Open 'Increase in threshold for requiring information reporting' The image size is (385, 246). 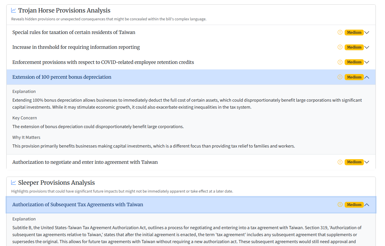pos(76,47)
